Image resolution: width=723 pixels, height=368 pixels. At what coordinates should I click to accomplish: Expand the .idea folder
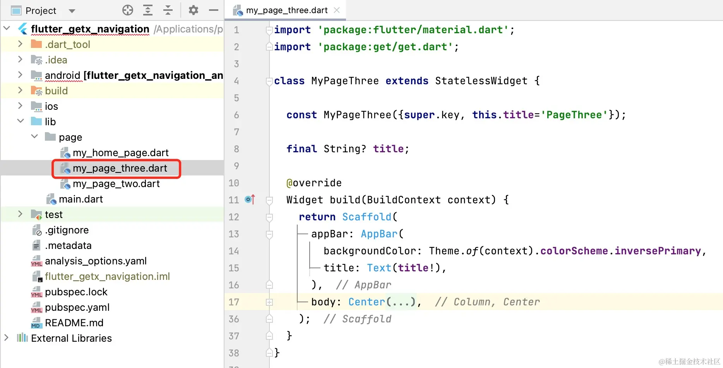click(x=21, y=60)
